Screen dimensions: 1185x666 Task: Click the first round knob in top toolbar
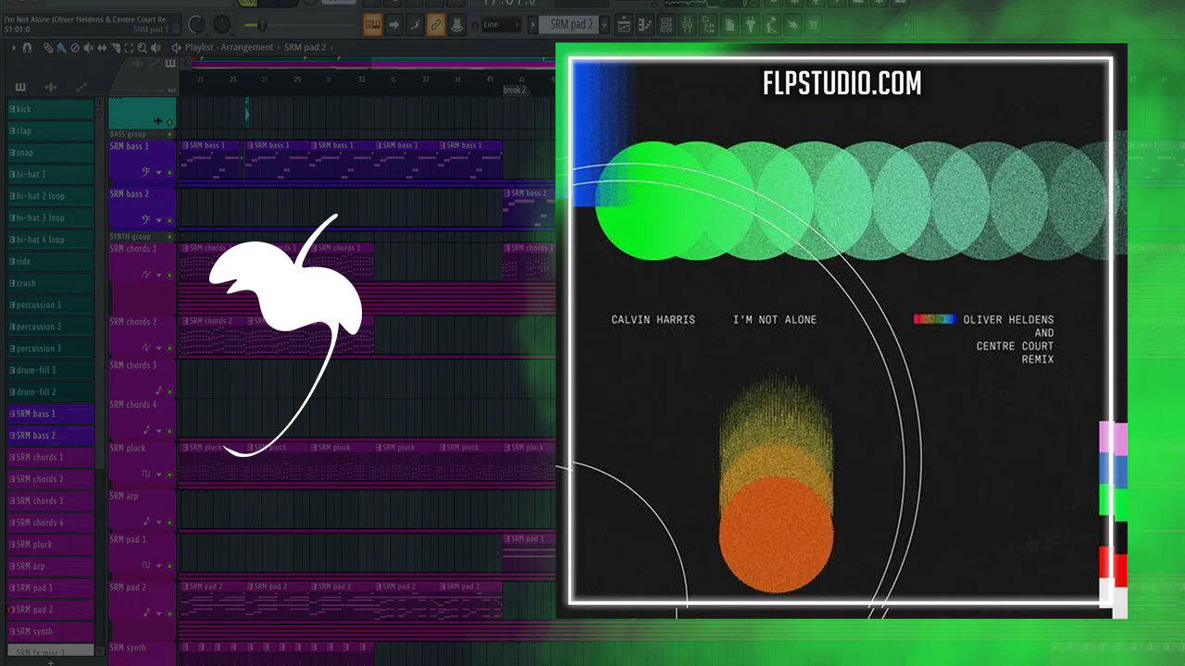196,25
